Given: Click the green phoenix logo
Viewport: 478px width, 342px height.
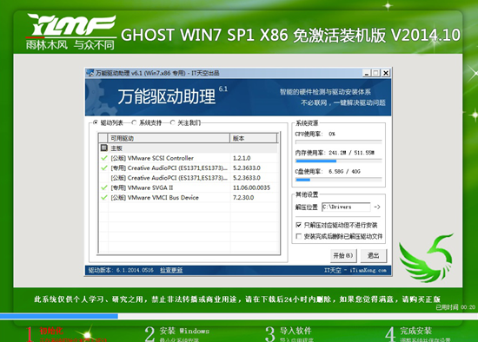Looking at the screenshot, I should point(426,258).
